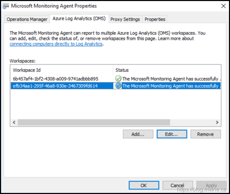The width and height of the screenshot is (230, 194).
Task: Switch to the Operations Manager tab
Action: [x=27, y=19]
